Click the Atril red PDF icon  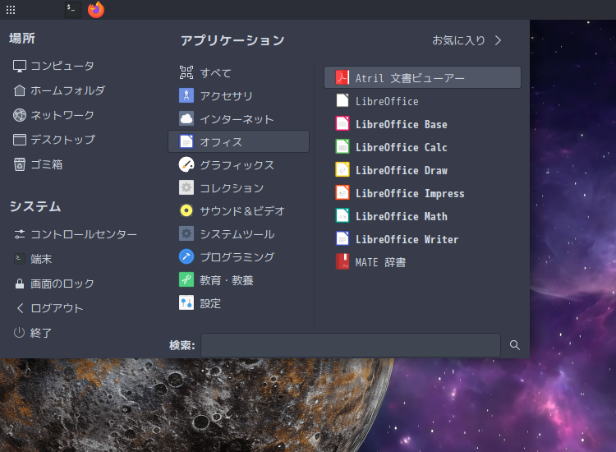[342, 77]
